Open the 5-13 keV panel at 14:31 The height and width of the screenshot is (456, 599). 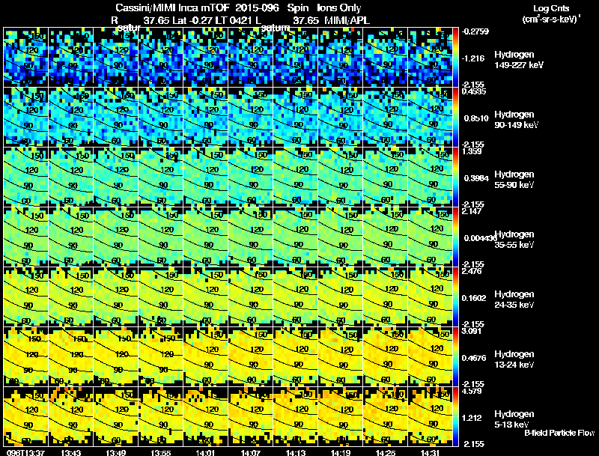(x=430, y=417)
